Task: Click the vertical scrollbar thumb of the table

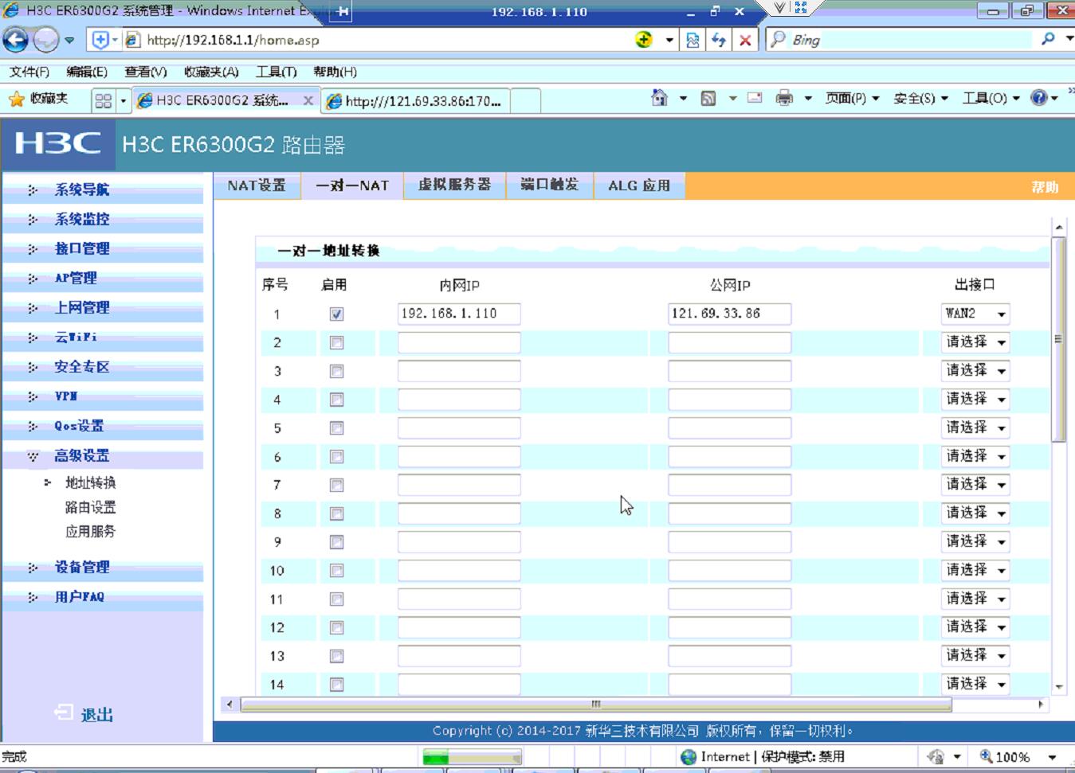Action: [1058, 339]
